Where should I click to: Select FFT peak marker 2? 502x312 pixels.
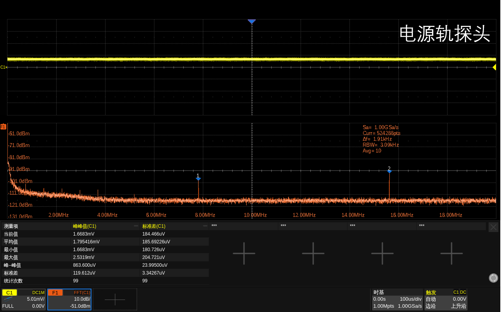click(389, 171)
